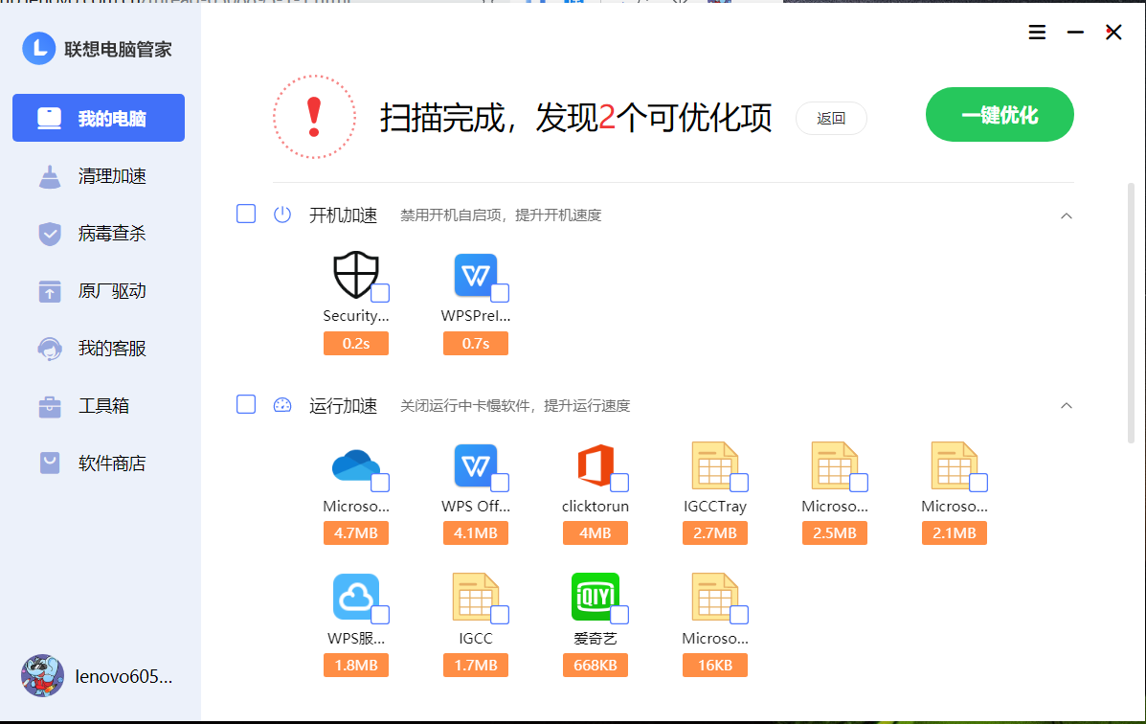Click the 0.7s time badge
The width and height of the screenshot is (1146, 724).
[x=476, y=343]
